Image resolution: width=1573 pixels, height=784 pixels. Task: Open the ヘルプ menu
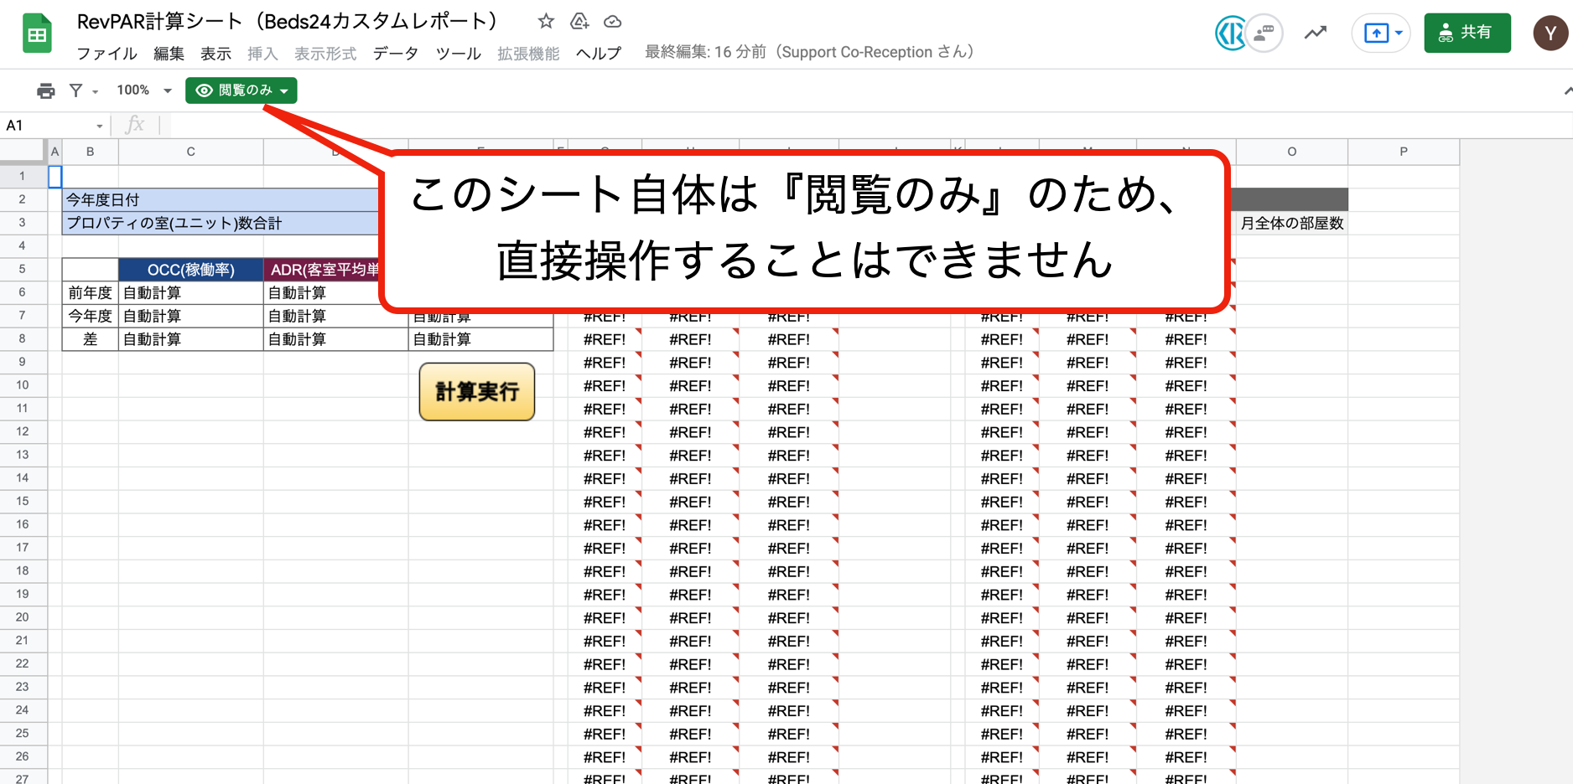[x=598, y=54]
